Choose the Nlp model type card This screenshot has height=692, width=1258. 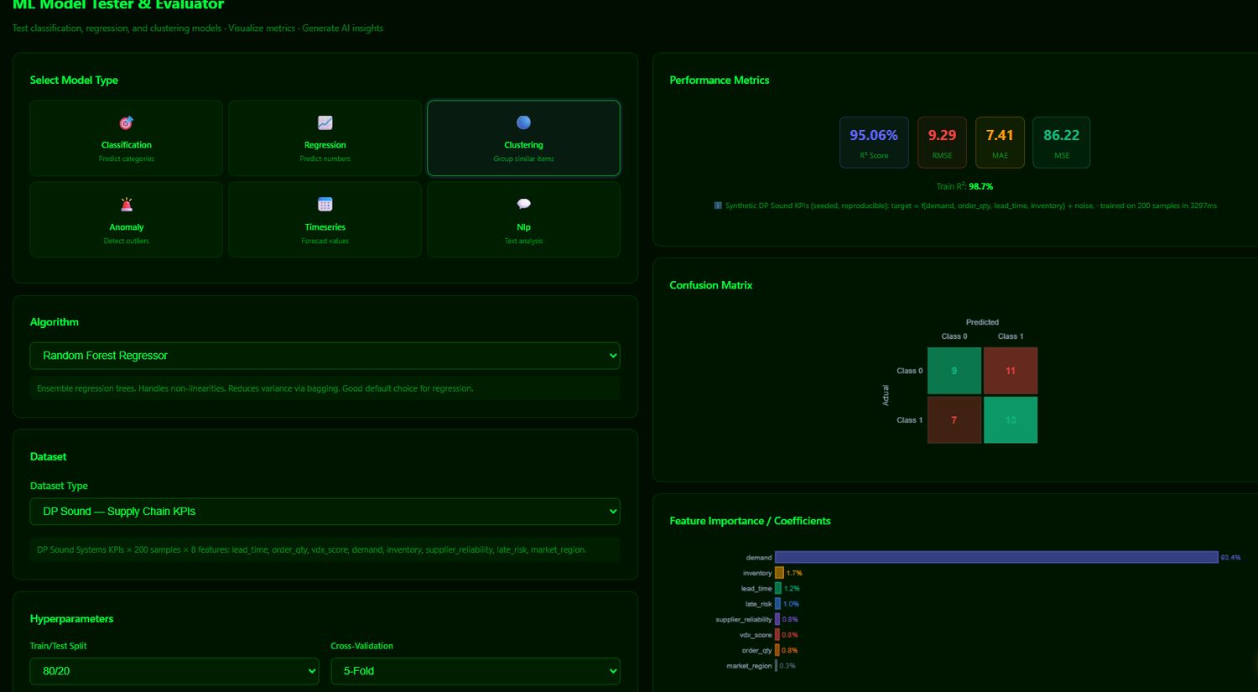(523, 220)
